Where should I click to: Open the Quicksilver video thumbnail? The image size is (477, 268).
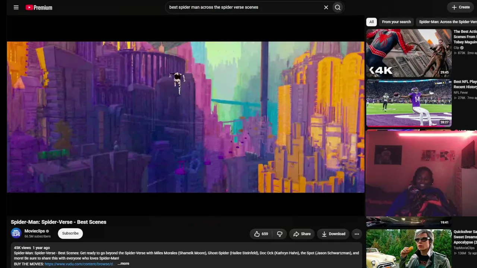click(x=409, y=249)
